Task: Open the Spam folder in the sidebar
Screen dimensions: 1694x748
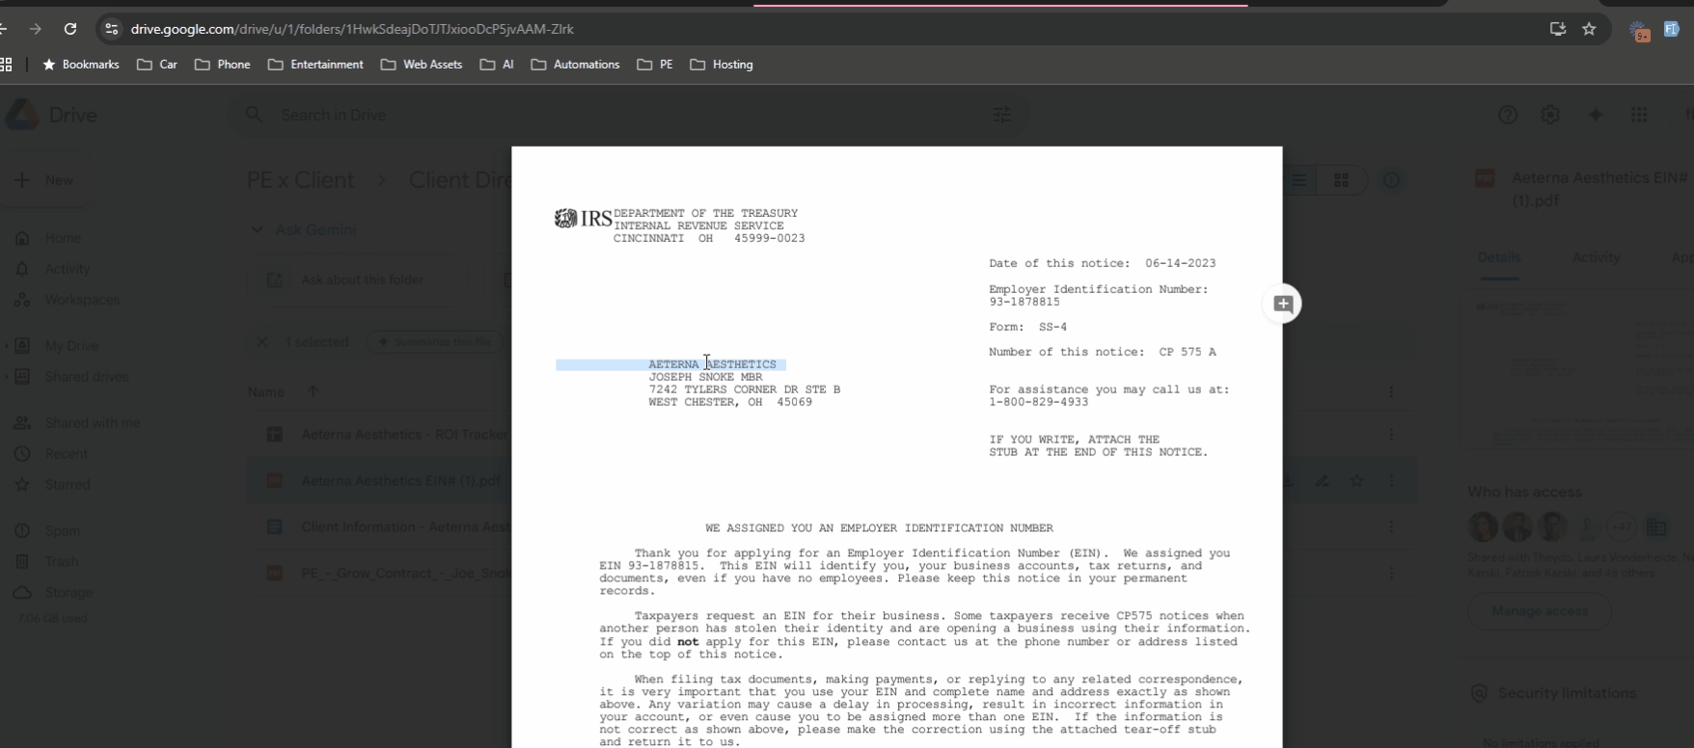Action: (62, 531)
